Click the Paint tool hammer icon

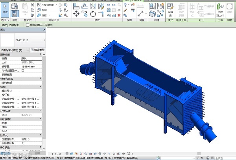66,15
